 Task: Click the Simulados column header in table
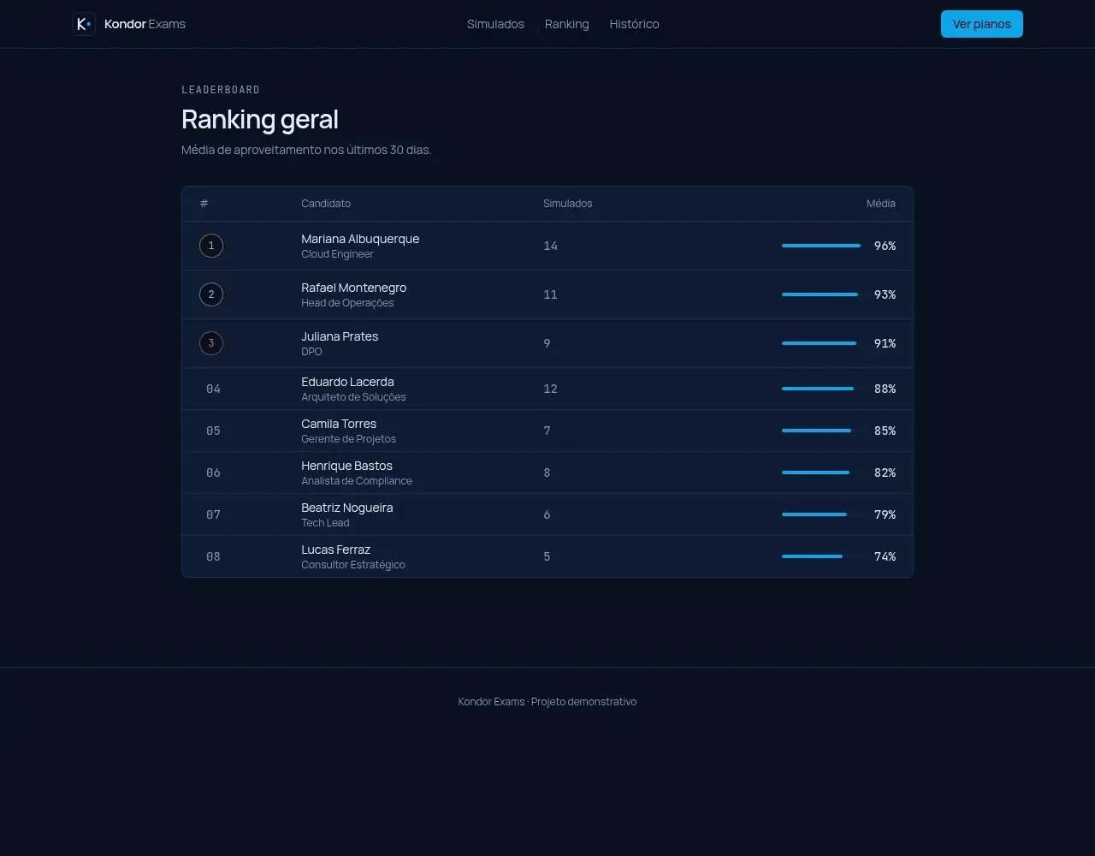tap(568, 204)
